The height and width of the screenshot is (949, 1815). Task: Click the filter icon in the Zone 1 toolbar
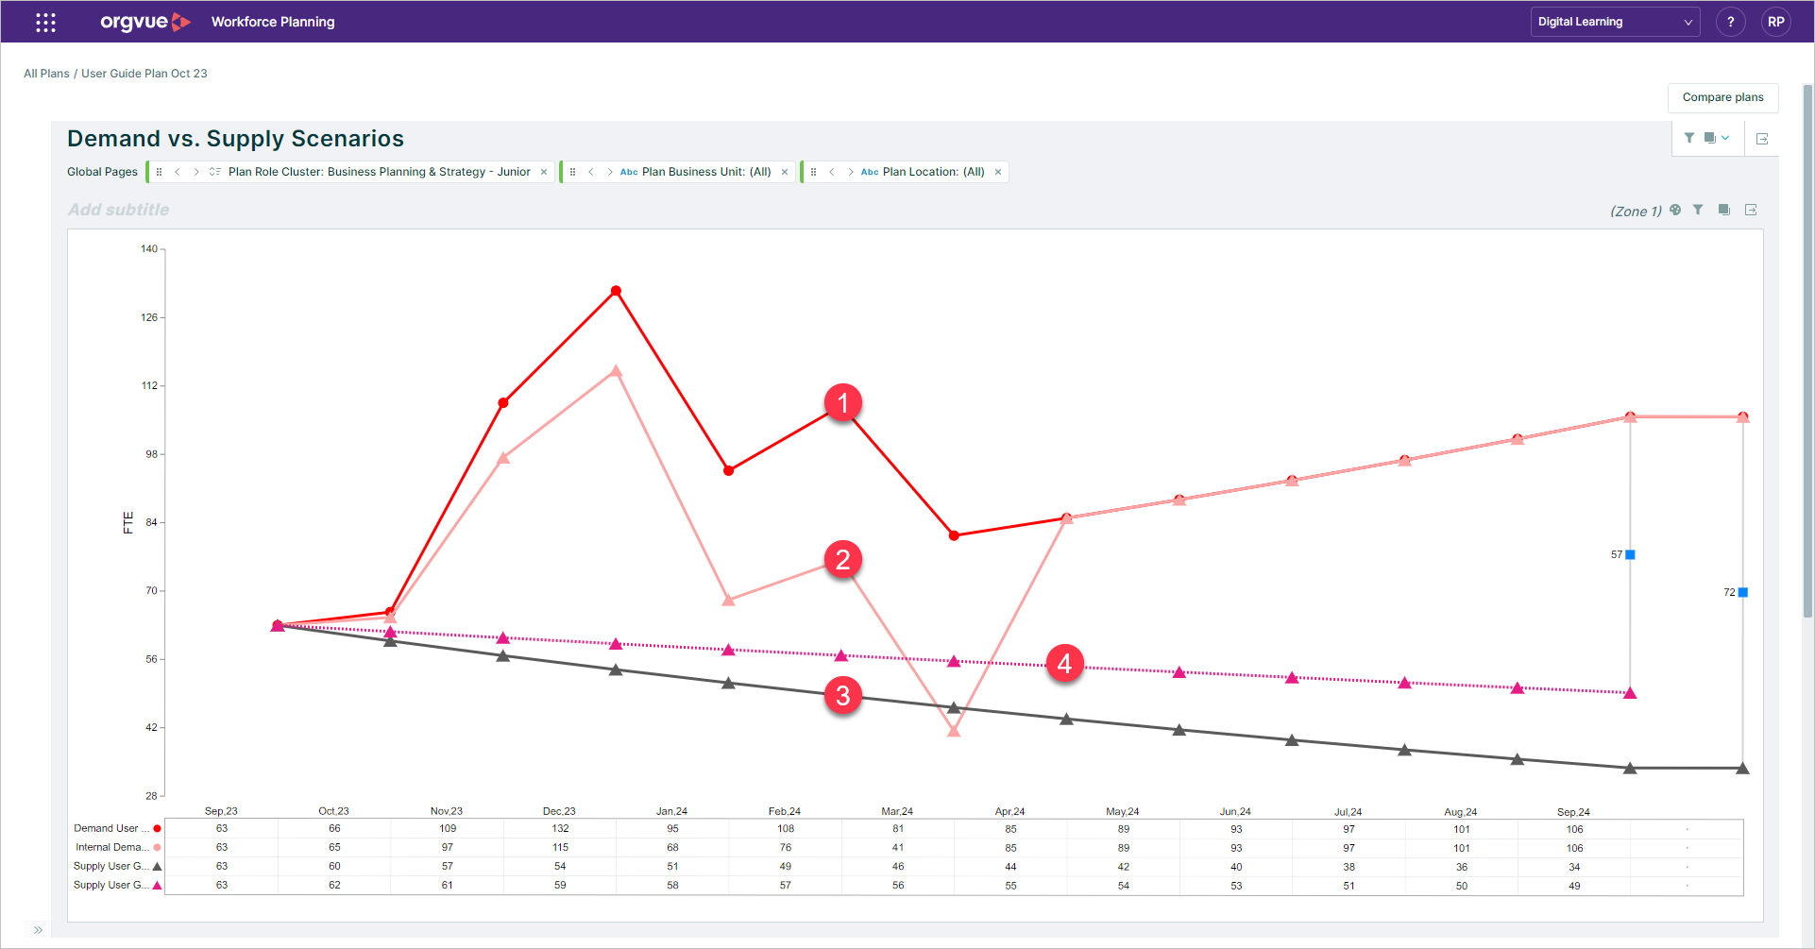point(1698,210)
